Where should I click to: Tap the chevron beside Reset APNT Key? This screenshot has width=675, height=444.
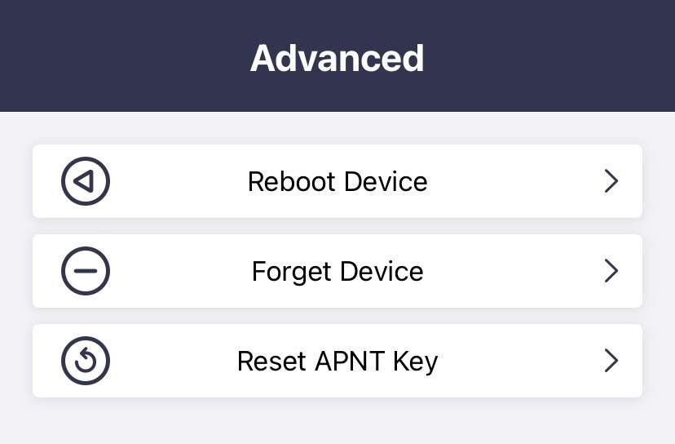click(611, 361)
